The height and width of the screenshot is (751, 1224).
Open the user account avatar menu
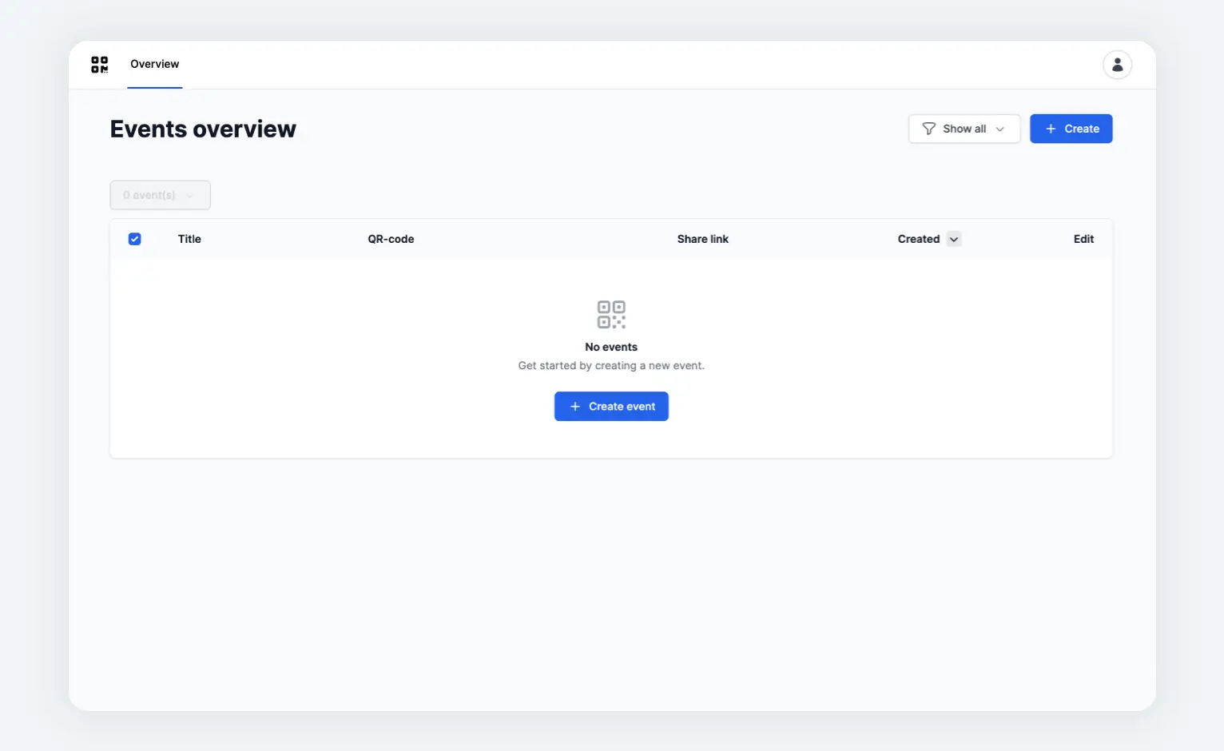[x=1117, y=65]
